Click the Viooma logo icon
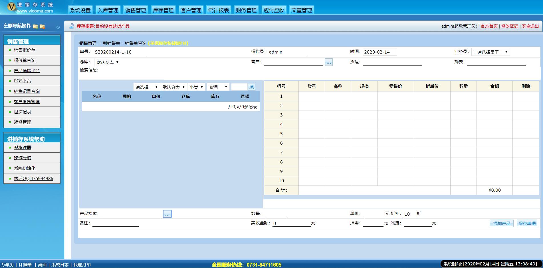This screenshot has width=543, height=268. (11, 7)
